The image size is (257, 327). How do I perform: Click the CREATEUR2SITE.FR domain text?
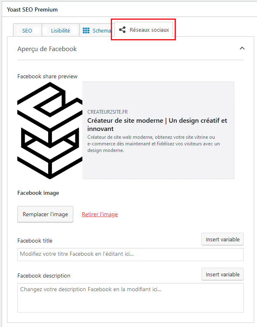point(107,112)
